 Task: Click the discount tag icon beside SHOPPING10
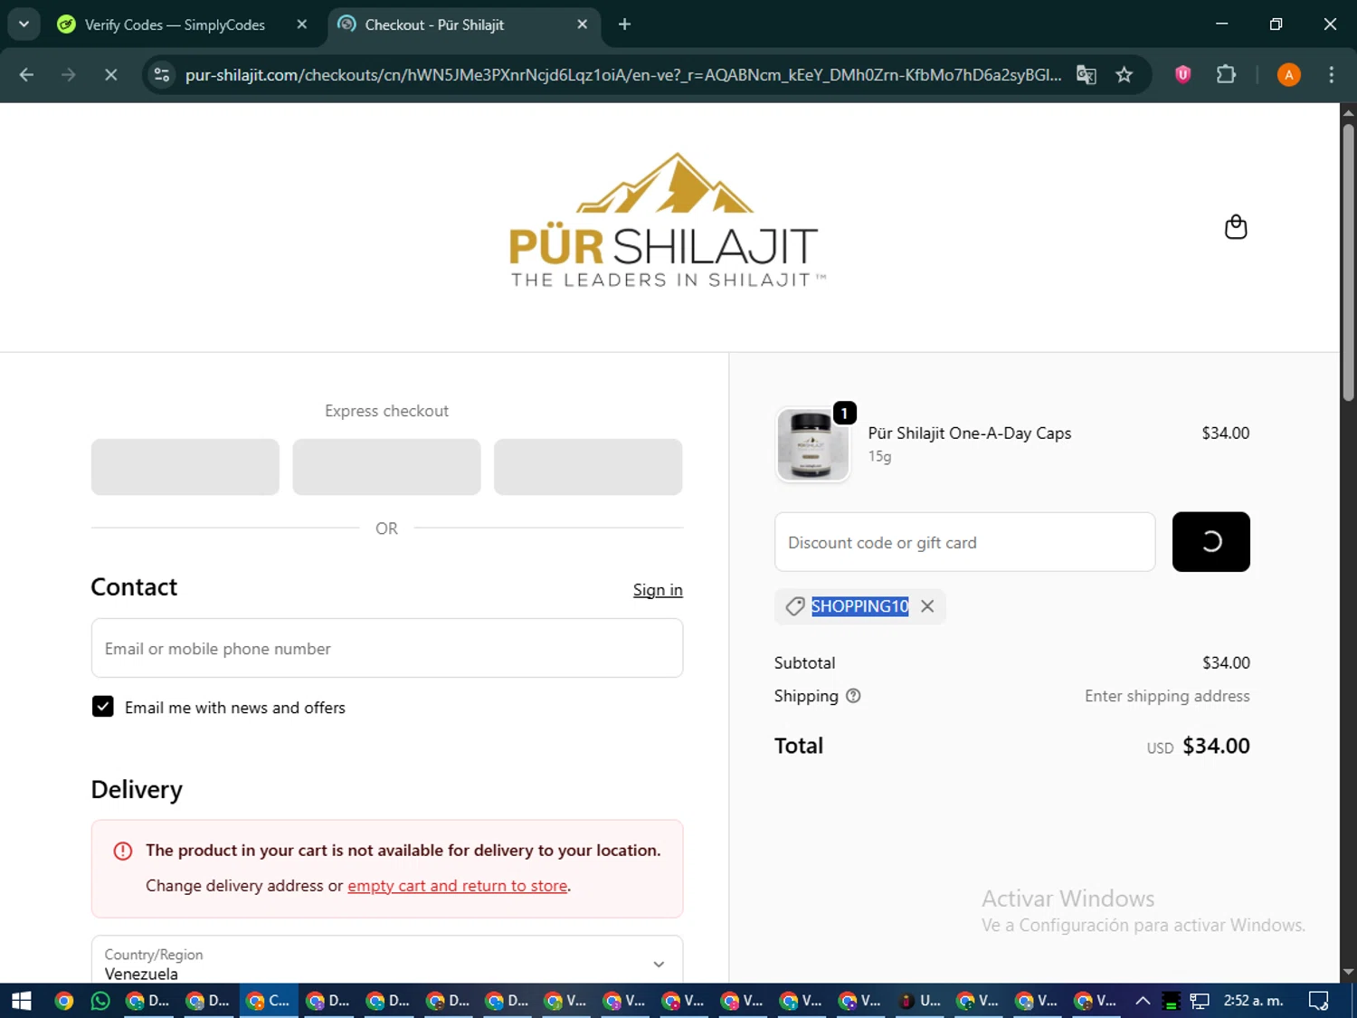795,606
